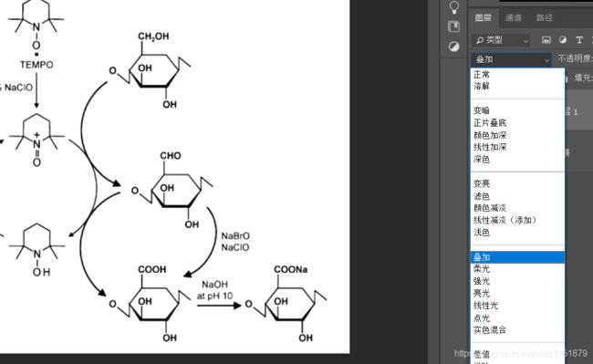This screenshot has width=593, height=364.
Task: Select highlighted 叠加 in blend list
Action: pyautogui.click(x=517, y=257)
